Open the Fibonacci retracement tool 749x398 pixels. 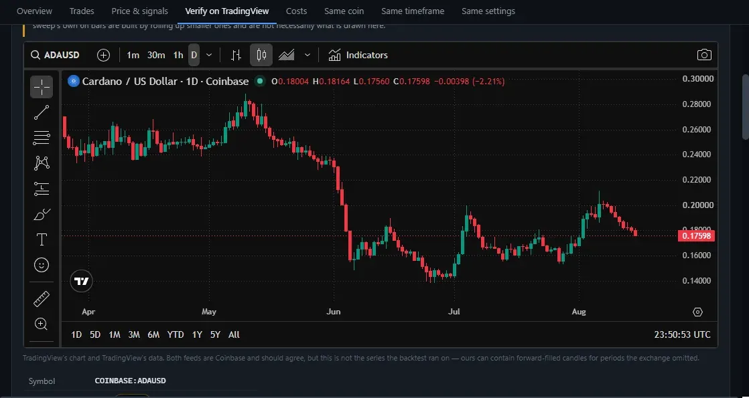[x=42, y=137]
